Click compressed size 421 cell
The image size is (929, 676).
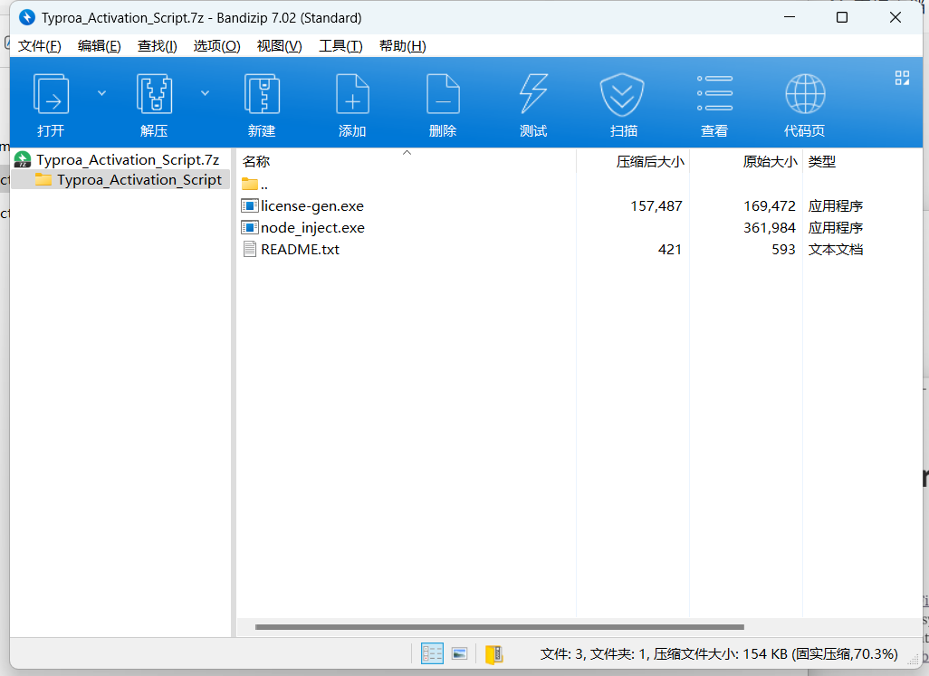(x=669, y=249)
